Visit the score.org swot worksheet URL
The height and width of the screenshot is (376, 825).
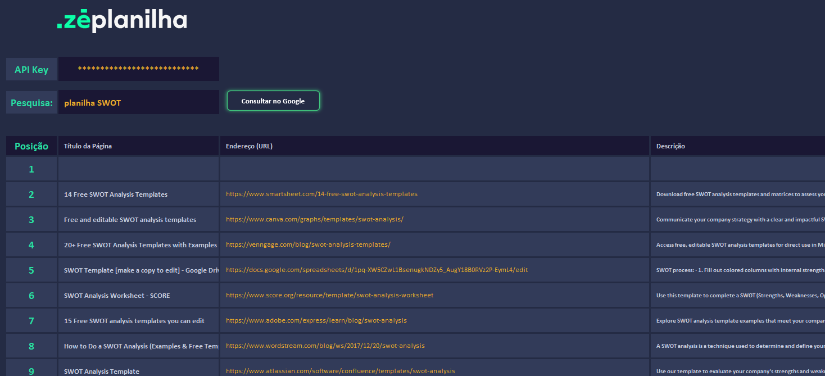click(330, 295)
